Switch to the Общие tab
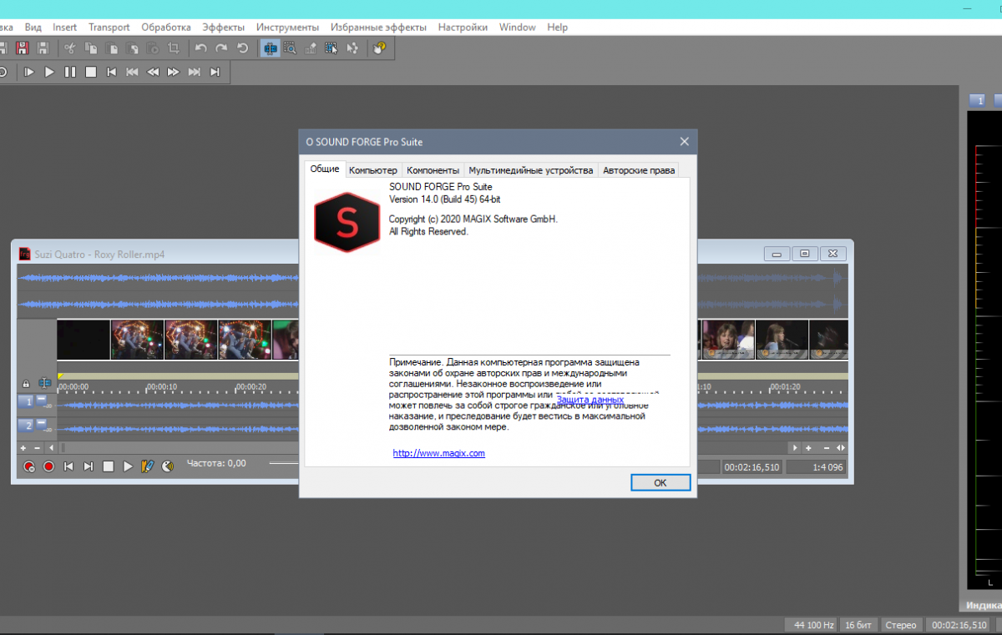The image size is (1002, 635). coord(325,169)
